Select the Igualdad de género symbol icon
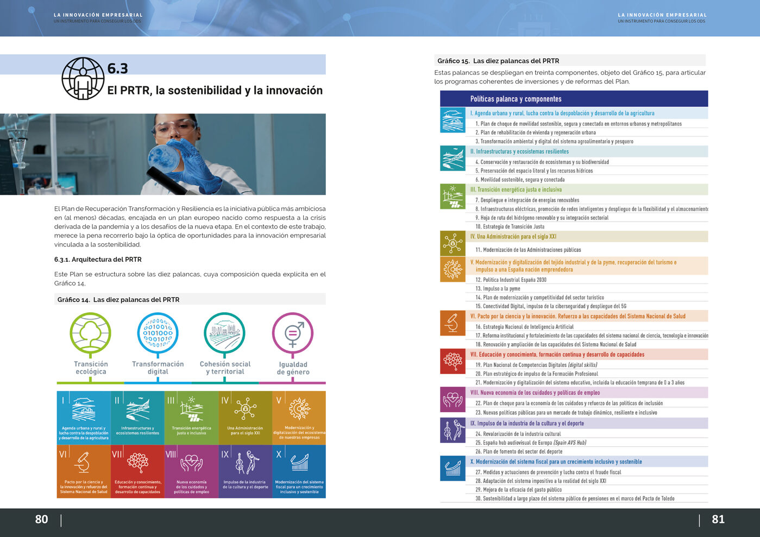 [x=293, y=333]
